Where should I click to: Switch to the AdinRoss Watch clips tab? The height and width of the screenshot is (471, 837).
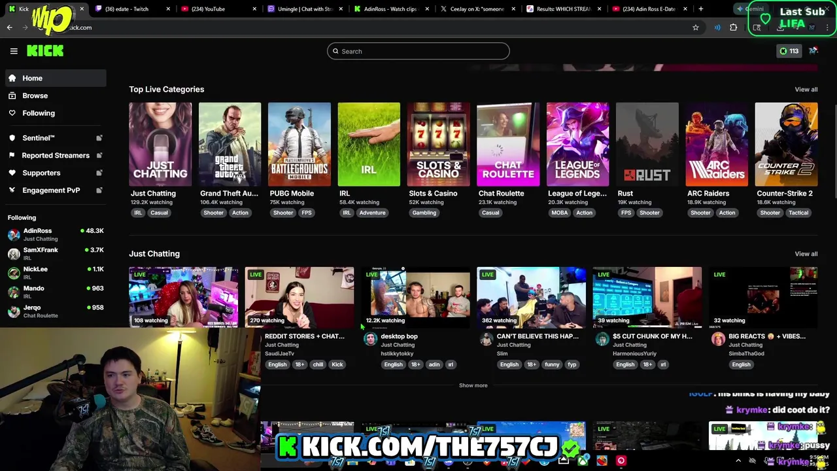(x=390, y=9)
